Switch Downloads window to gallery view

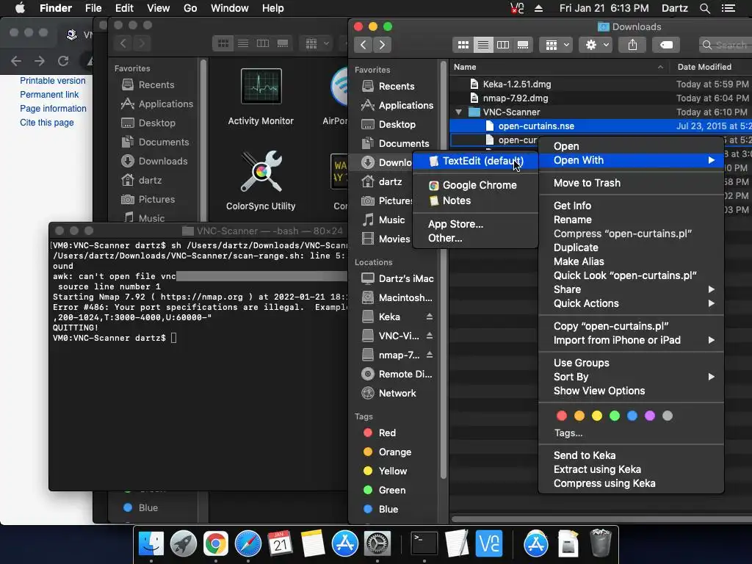coord(523,45)
